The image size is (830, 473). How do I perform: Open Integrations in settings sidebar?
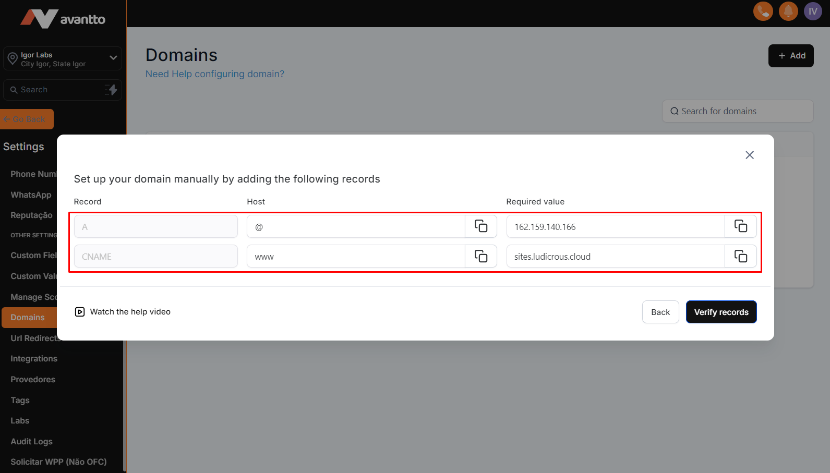(x=34, y=359)
